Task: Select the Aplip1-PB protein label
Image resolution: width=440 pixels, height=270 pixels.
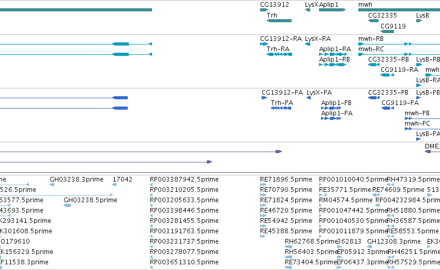Action: tap(336, 103)
